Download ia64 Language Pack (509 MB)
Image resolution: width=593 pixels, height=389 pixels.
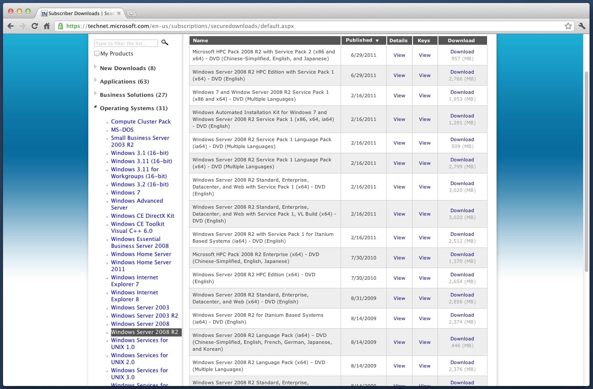pyautogui.click(x=462, y=139)
